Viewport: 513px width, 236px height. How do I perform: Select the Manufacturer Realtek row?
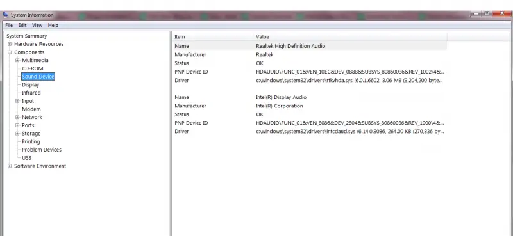[x=310, y=54]
